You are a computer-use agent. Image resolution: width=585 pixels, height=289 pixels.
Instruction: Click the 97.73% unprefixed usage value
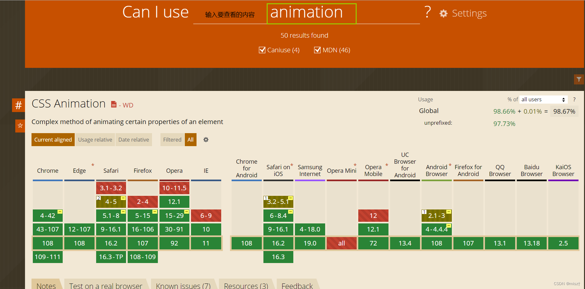pyautogui.click(x=504, y=124)
